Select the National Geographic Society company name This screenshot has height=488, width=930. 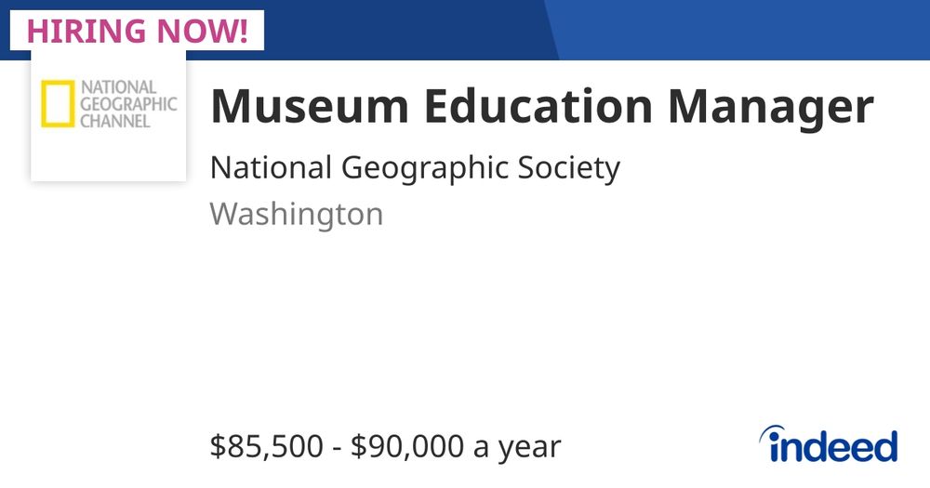coord(415,168)
